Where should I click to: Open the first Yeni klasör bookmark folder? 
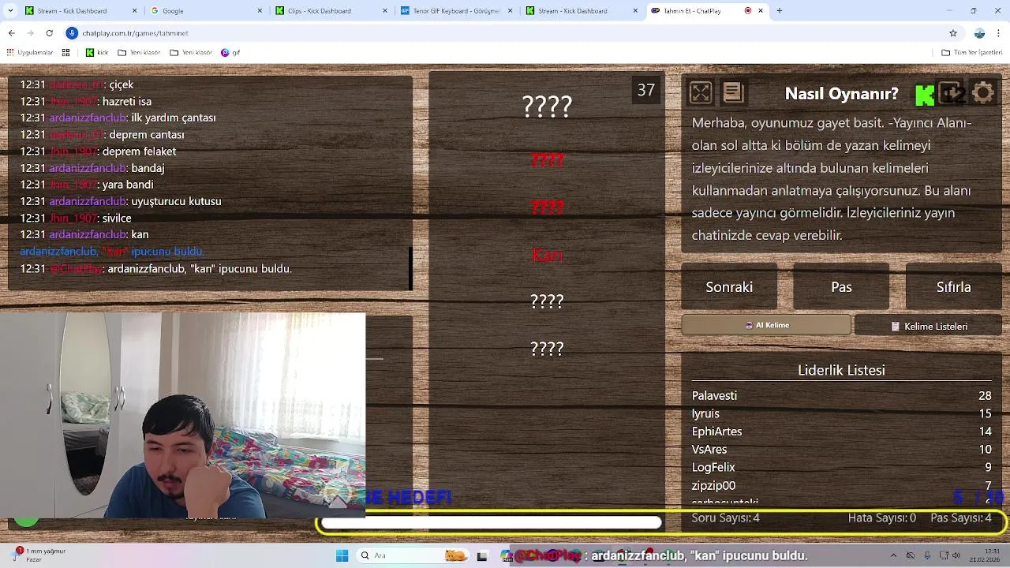pos(139,53)
